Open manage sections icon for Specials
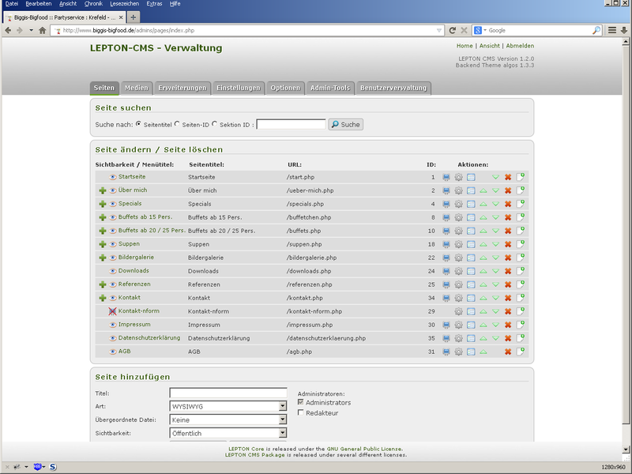The width and height of the screenshot is (632, 474). [471, 204]
